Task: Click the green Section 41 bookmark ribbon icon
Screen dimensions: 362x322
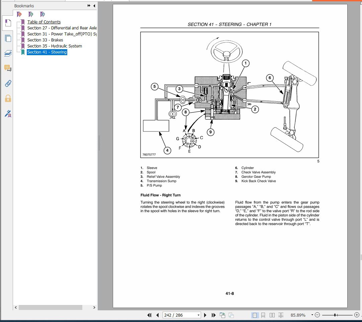Action: (x=23, y=52)
